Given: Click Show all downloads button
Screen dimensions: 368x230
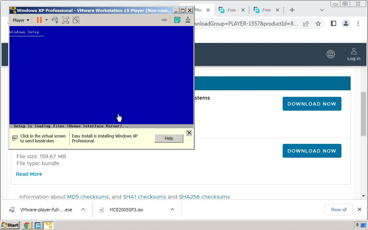Looking at the screenshot, I should click(x=339, y=210).
